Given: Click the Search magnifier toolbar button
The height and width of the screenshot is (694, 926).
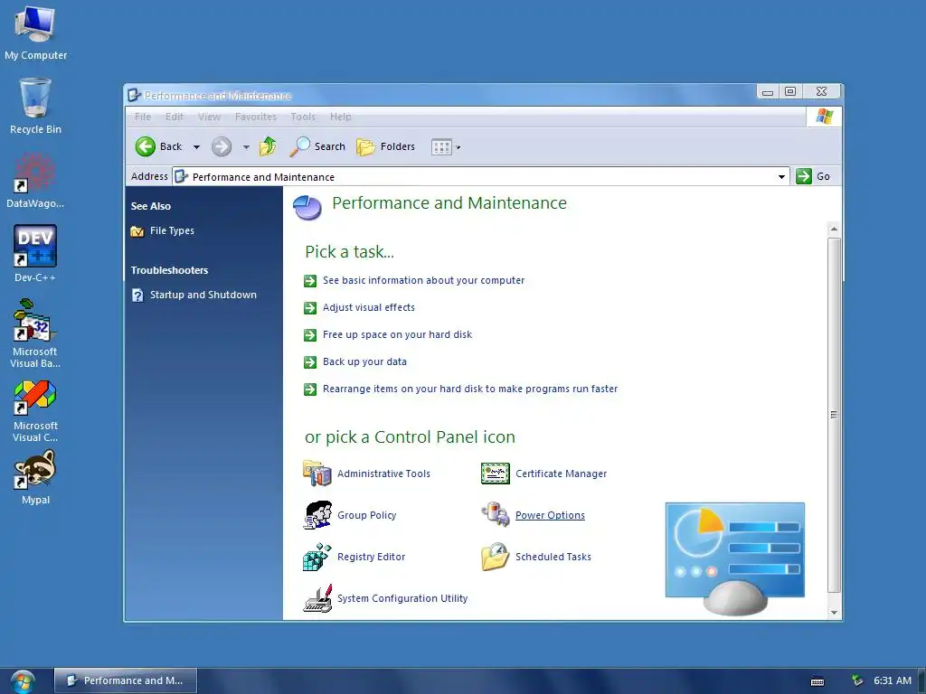Looking at the screenshot, I should pyautogui.click(x=317, y=146).
